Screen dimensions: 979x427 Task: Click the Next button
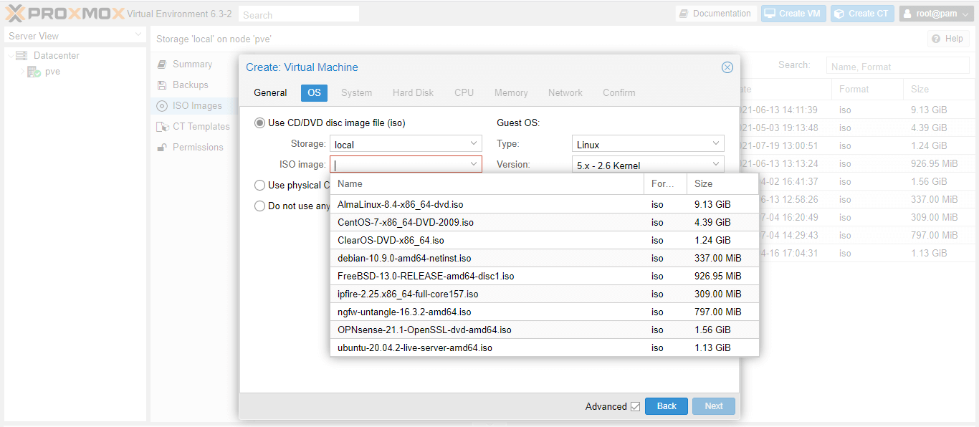click(x=713, y=406)
